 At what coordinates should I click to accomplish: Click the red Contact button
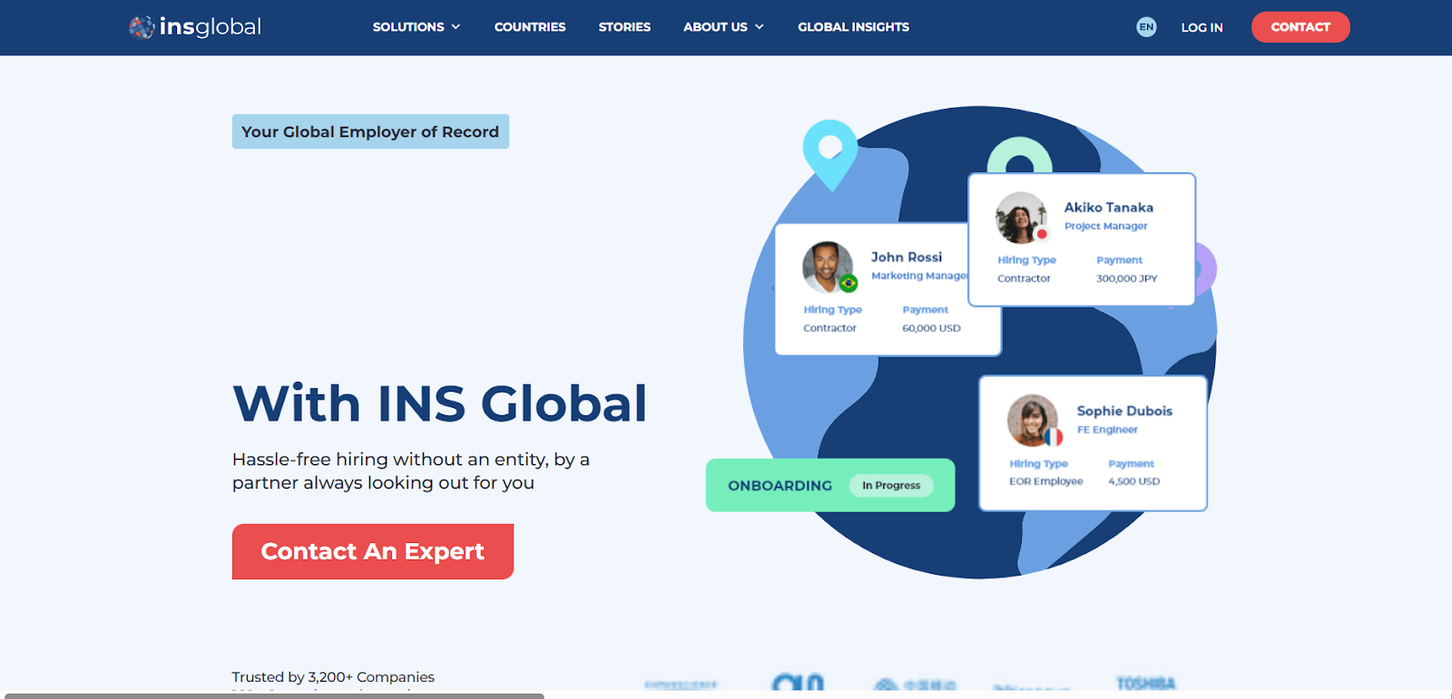click(x=1300, y=27)
